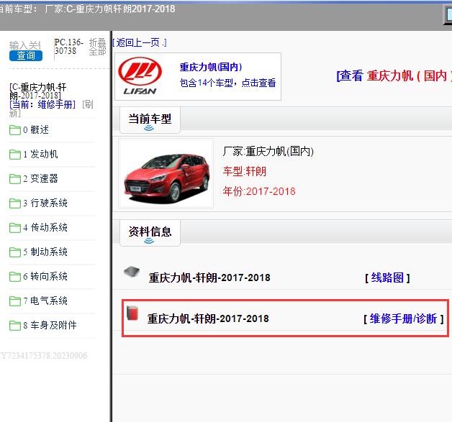This screenshot has width=452, height=422.
Task: Click the folder icon beside 5 制动系统
Action: coord(15,252)
